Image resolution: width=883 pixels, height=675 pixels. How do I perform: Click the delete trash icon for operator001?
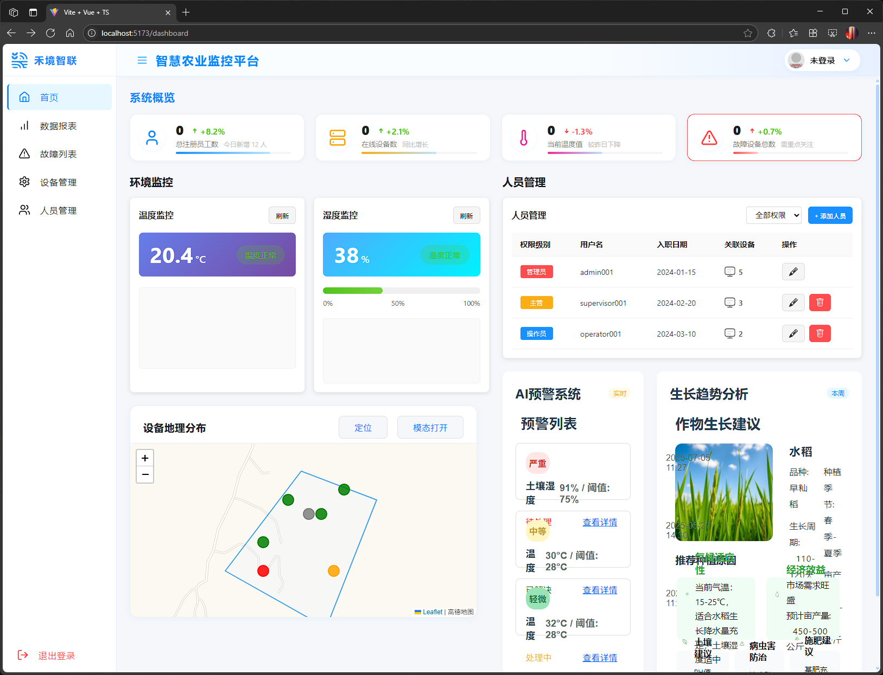tap(820, 333)
